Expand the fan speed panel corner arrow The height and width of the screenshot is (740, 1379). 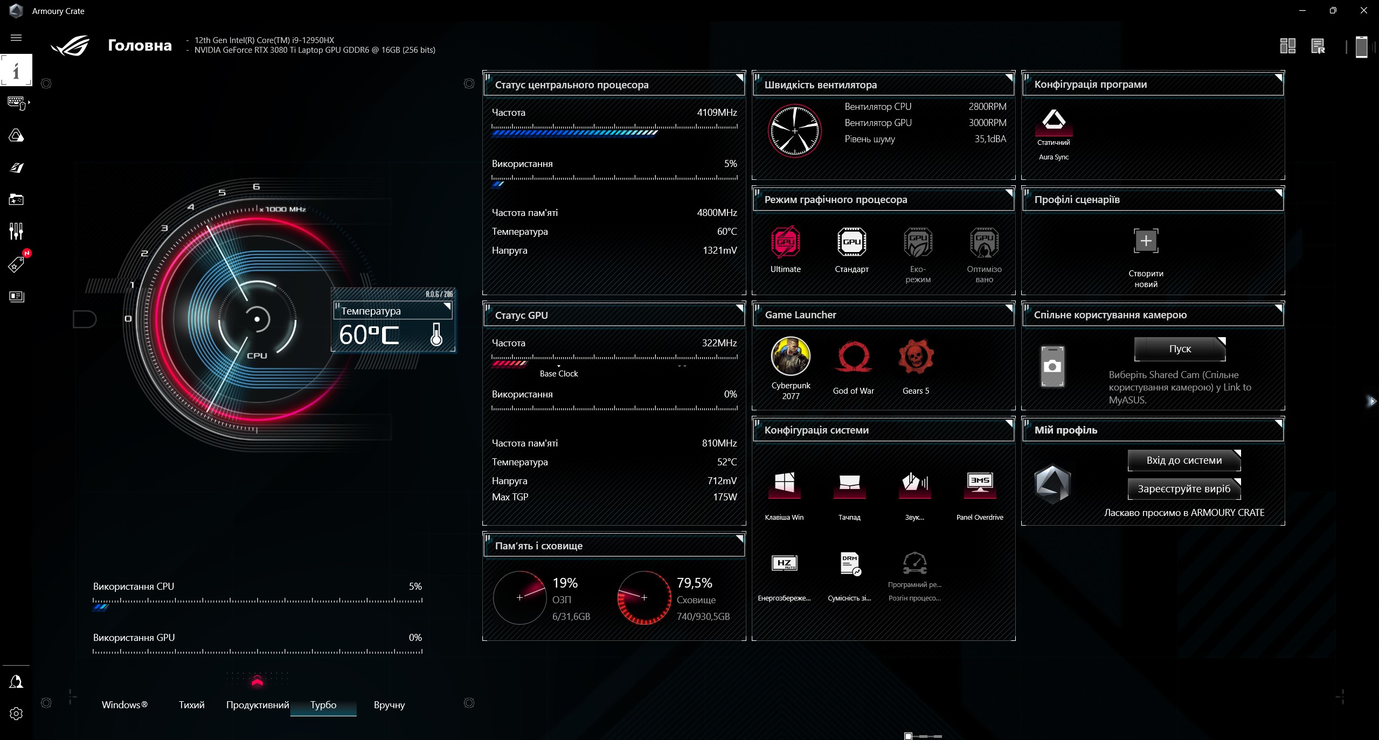tap(1009, 78)
